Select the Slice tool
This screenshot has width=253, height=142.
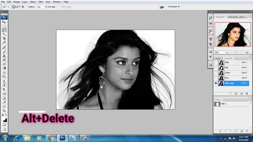4,42
